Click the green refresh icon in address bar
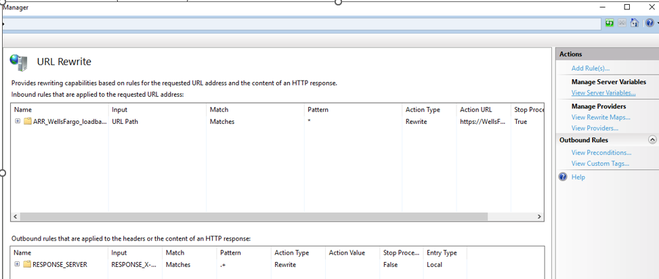The height and width of the screenshot is (279, 659). (x=610, y=23)
